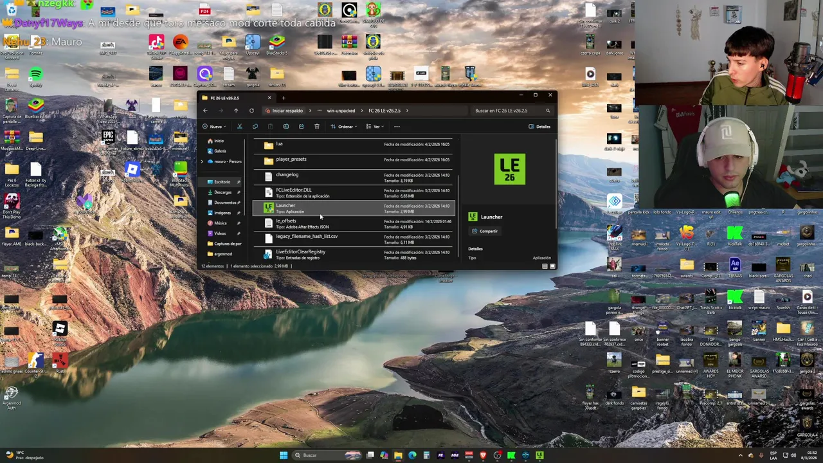Copy the selected file with toolbar icon
Viewport: 823px width, 463px height.
click(255, 127)
